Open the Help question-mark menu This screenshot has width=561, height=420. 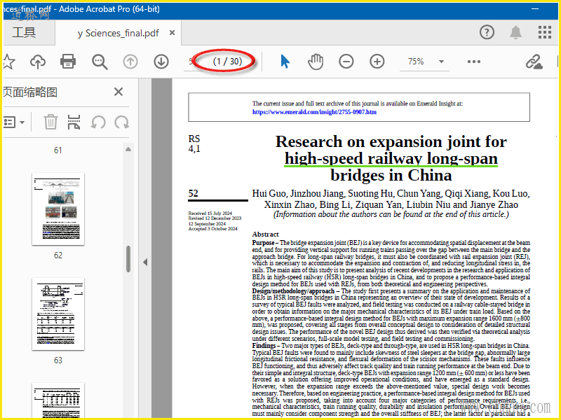(487, 32)
